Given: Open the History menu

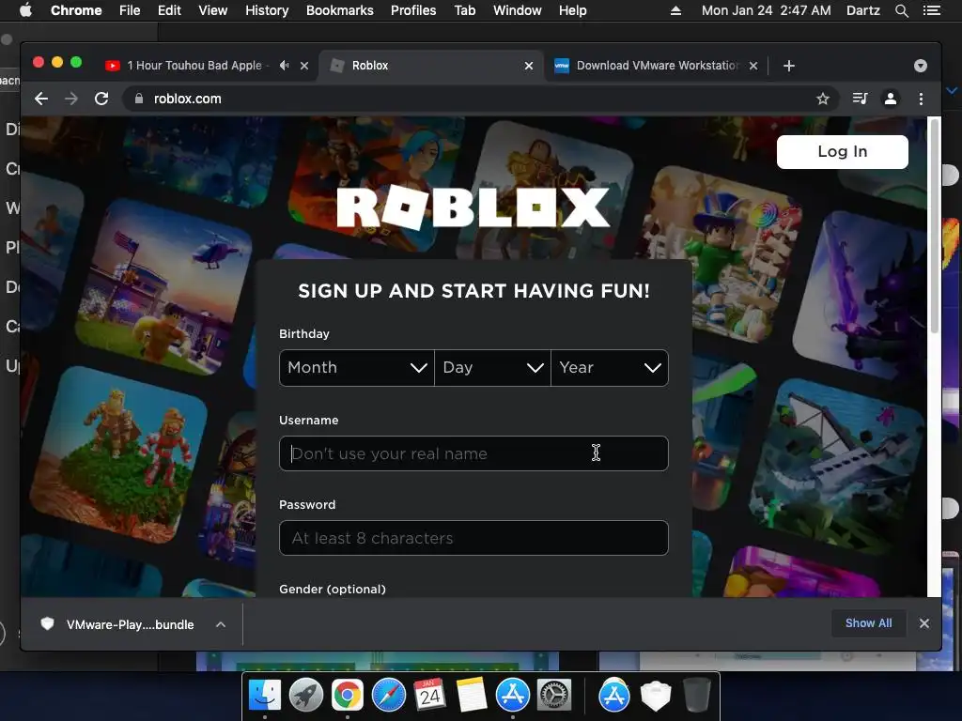Looking at the screenshot, I should tap(267, 10).
